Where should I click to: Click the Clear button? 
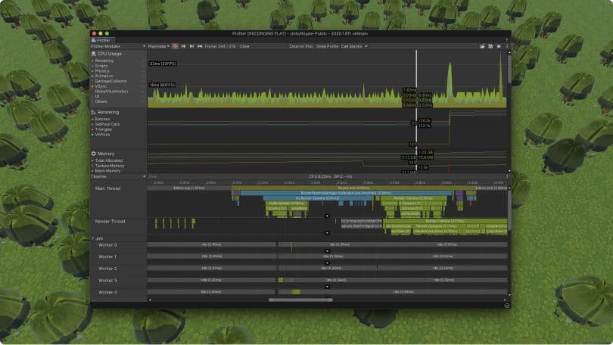244,46
